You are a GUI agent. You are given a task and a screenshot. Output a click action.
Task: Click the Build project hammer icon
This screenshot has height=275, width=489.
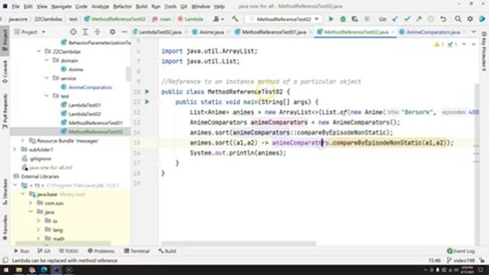235,19
